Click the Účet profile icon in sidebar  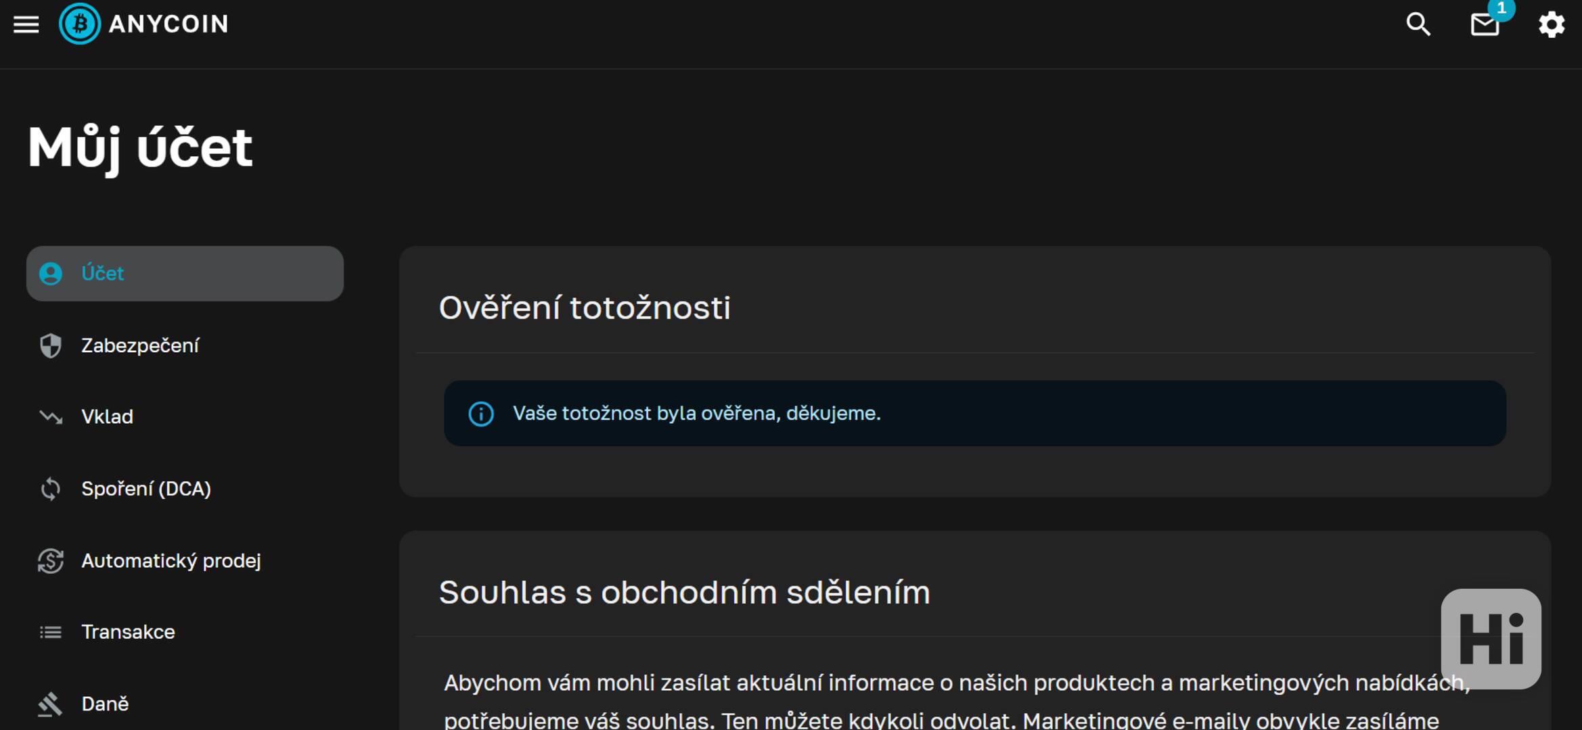click(51, 274)
